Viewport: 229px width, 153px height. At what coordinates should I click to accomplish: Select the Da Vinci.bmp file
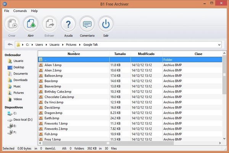[x=54, y=102]
